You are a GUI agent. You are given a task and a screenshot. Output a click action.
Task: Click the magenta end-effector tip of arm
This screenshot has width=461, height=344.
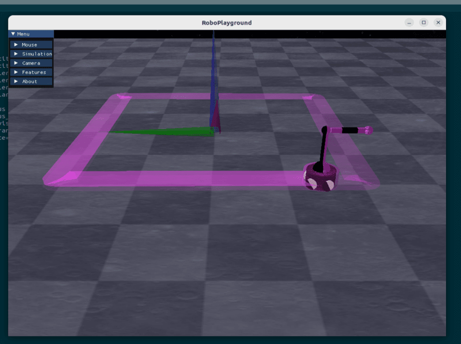368,130
